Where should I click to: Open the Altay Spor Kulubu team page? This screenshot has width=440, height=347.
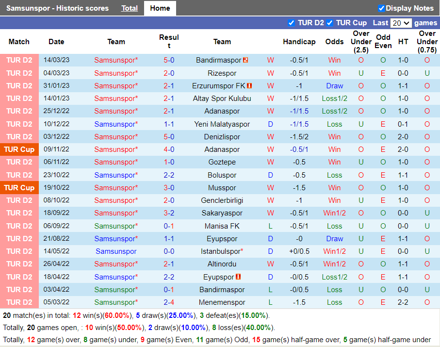click(x=222, y=99)
